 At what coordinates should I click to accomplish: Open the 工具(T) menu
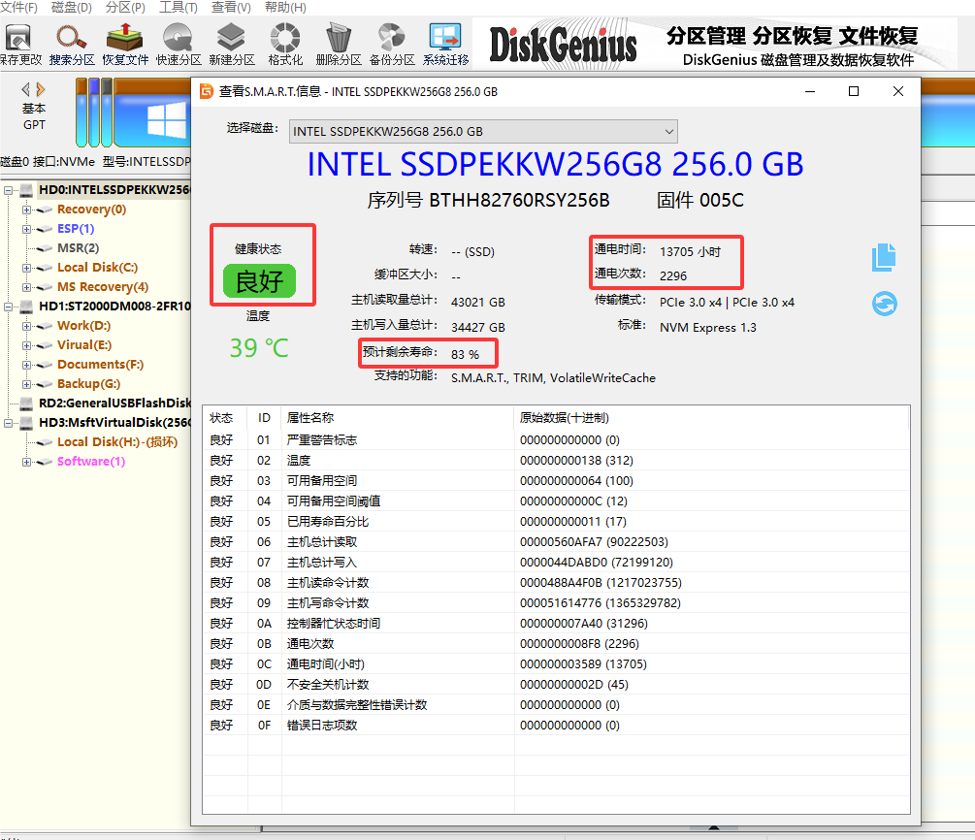(178, 8)
